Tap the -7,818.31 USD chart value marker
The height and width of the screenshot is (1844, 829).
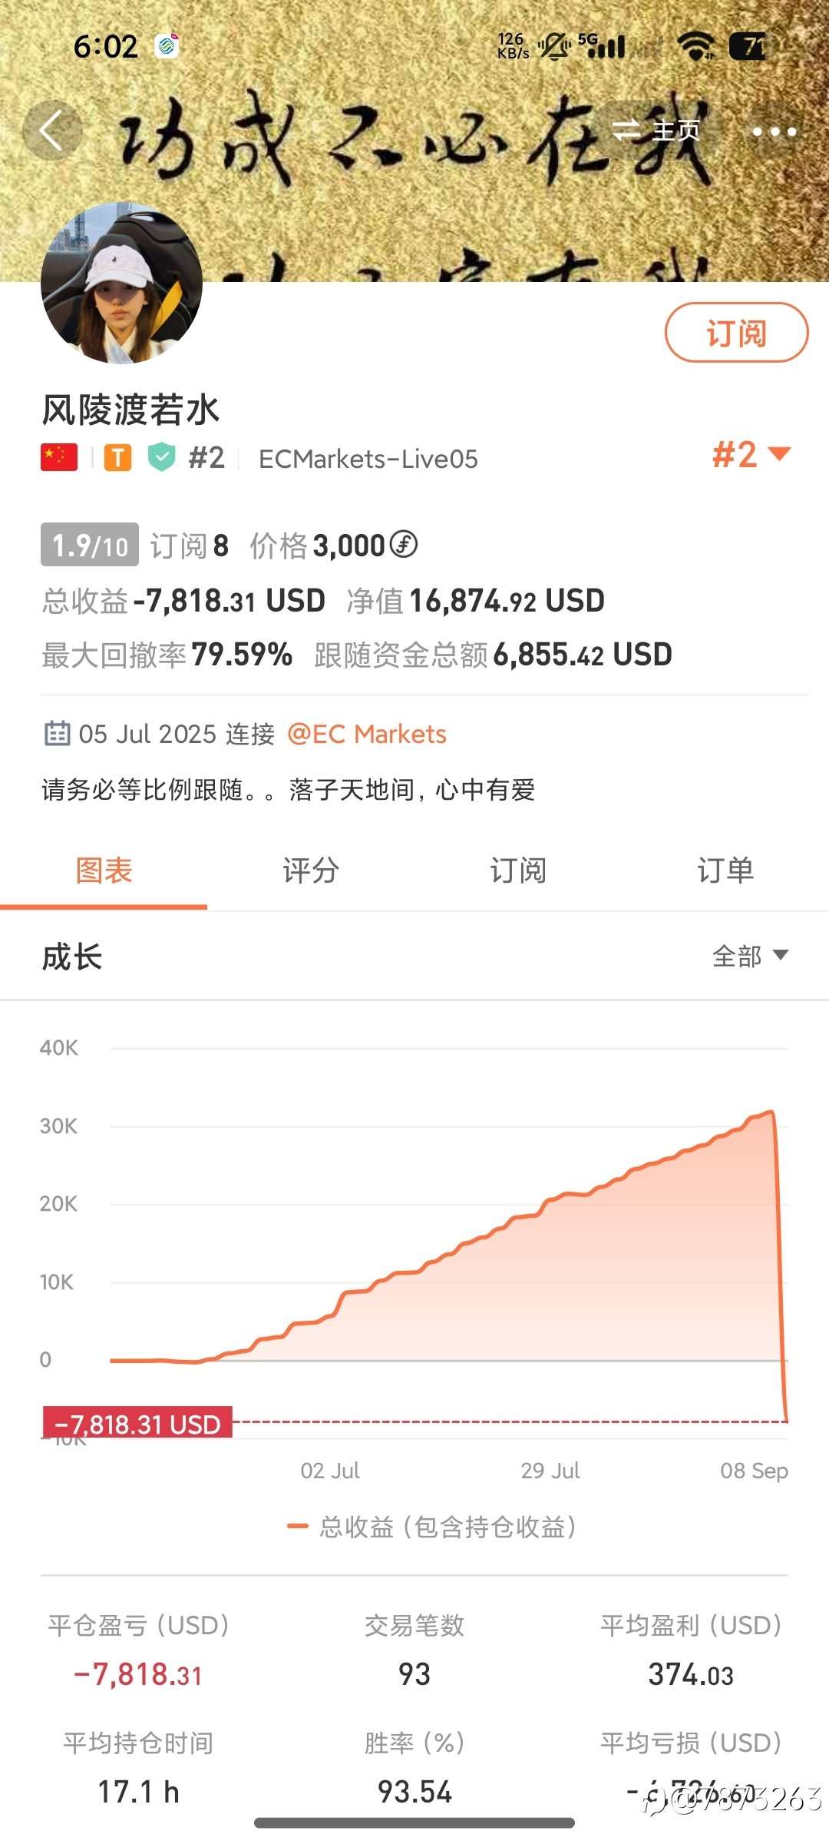coord(137,1424)
